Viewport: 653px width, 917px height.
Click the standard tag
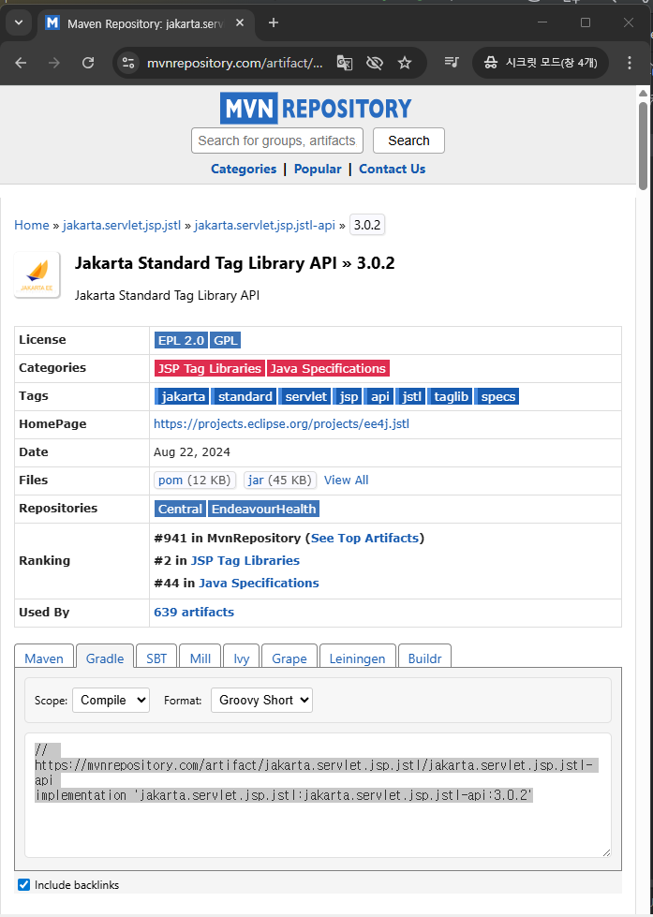pyautogui.click(x=244, y=396)
